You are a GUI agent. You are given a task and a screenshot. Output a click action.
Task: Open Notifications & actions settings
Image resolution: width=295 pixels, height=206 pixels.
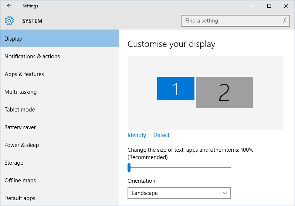[x=32, y=56]
